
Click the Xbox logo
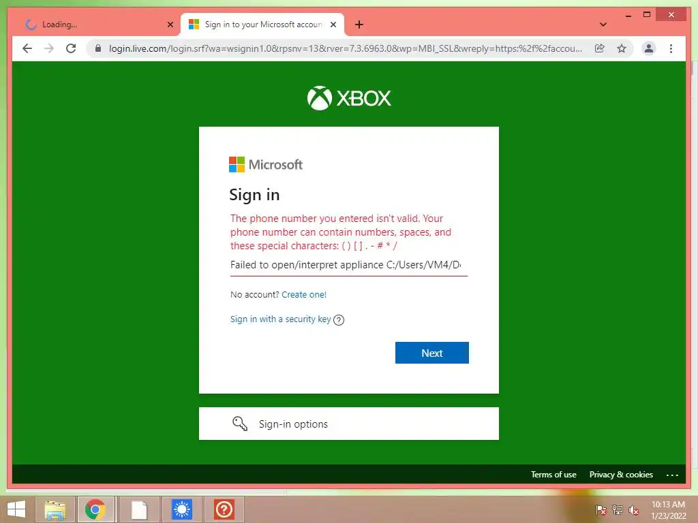coord(349,98)
